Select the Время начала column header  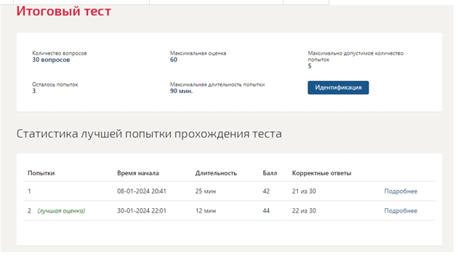(x=138, y=173)
